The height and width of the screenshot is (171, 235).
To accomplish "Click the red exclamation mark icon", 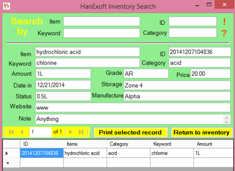I will click(225, 21).
